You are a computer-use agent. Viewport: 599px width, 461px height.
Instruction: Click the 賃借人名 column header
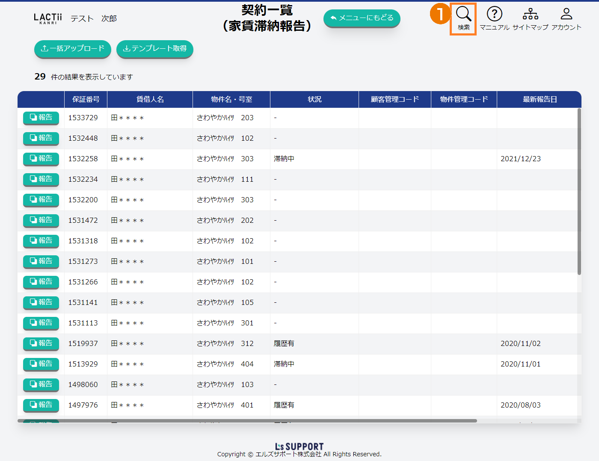point(150,99)
